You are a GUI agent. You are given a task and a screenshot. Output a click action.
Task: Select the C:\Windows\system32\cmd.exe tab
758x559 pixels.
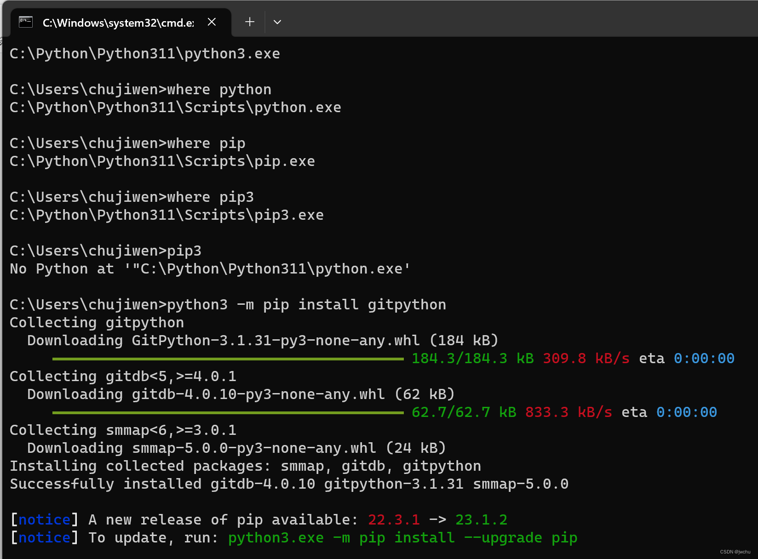pos(120,22)
